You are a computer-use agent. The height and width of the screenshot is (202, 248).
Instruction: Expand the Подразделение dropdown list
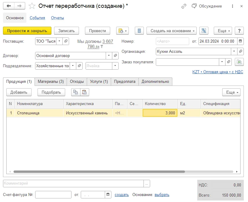click(x=73, y=66)
